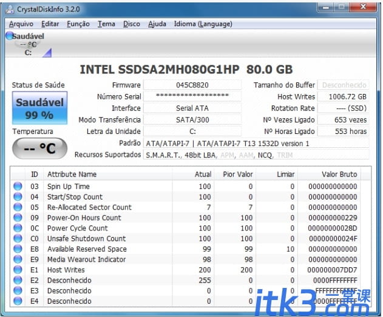Screen dimensions: 383x317
Task: Click the -- °C temperature button
Action: pos(39,148)
